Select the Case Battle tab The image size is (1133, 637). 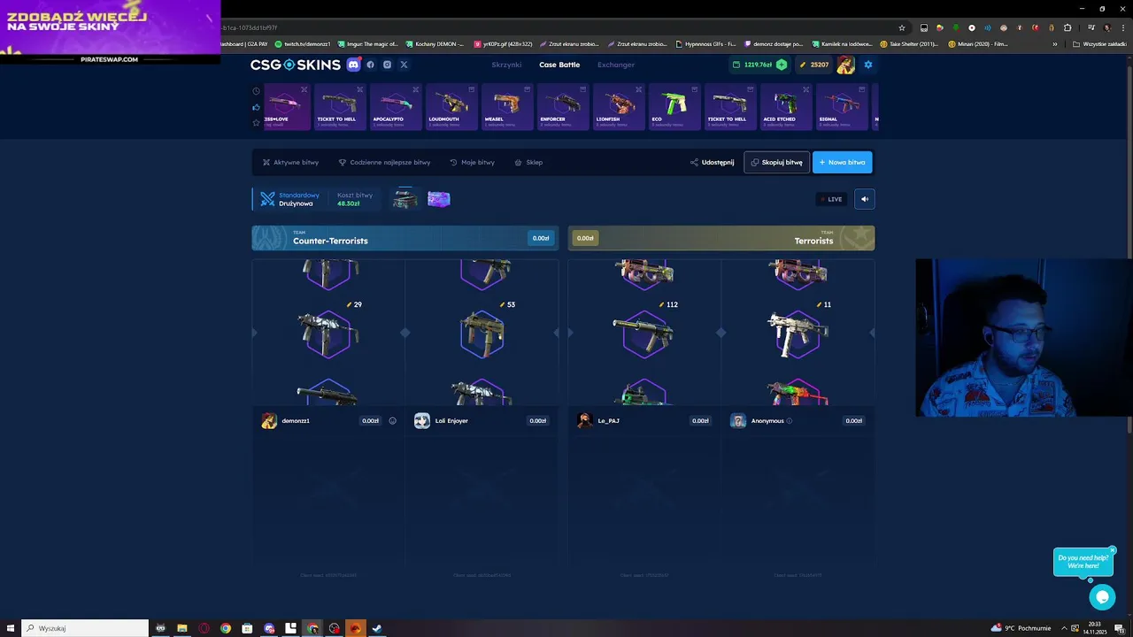pyautogui.click(x=559, y=65)
